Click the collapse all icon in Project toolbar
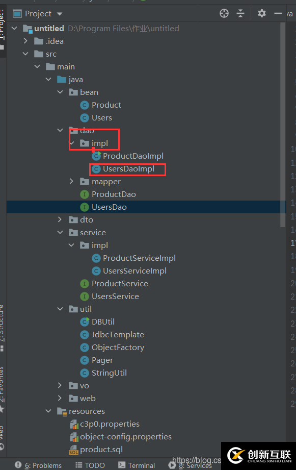Image resolution: width=296 pixels, height=470 pixels. point(240,13)
